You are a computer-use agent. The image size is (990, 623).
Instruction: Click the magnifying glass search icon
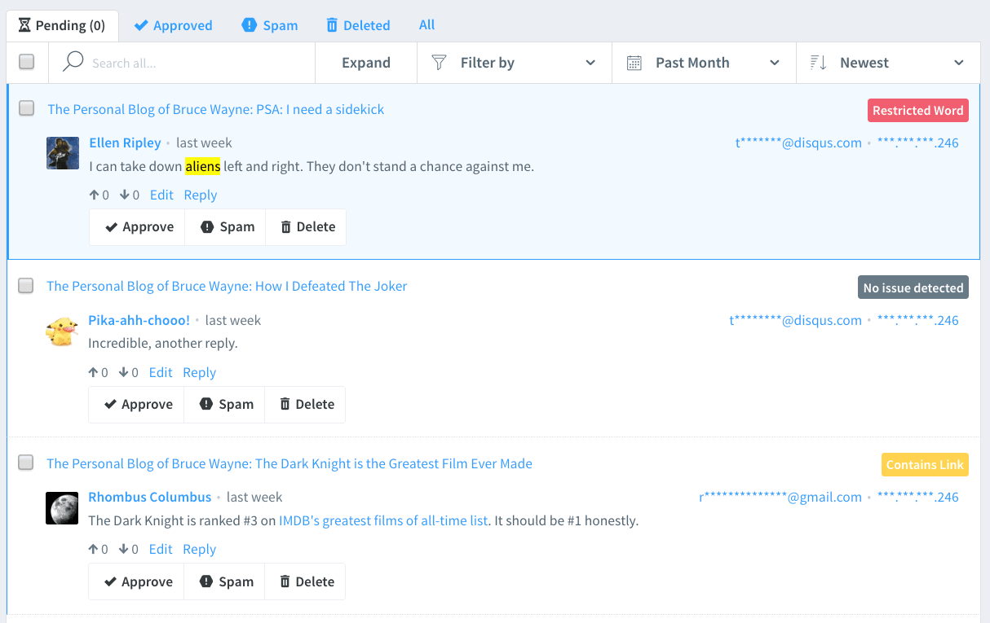point(73,63)
